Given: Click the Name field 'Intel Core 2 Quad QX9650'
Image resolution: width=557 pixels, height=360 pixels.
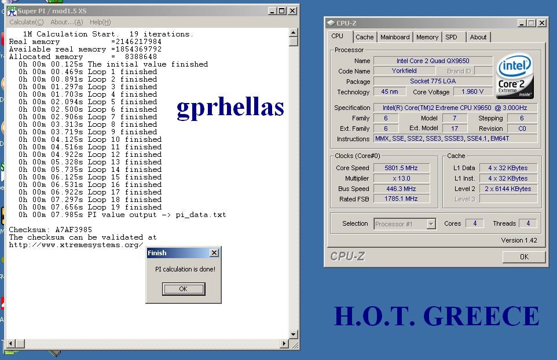Looking at the screenshot, I should pos(433,61).
